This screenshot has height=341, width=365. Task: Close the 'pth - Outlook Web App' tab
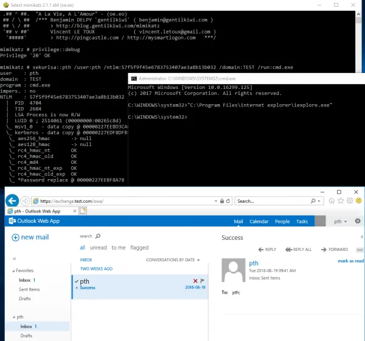pos(74,211)
